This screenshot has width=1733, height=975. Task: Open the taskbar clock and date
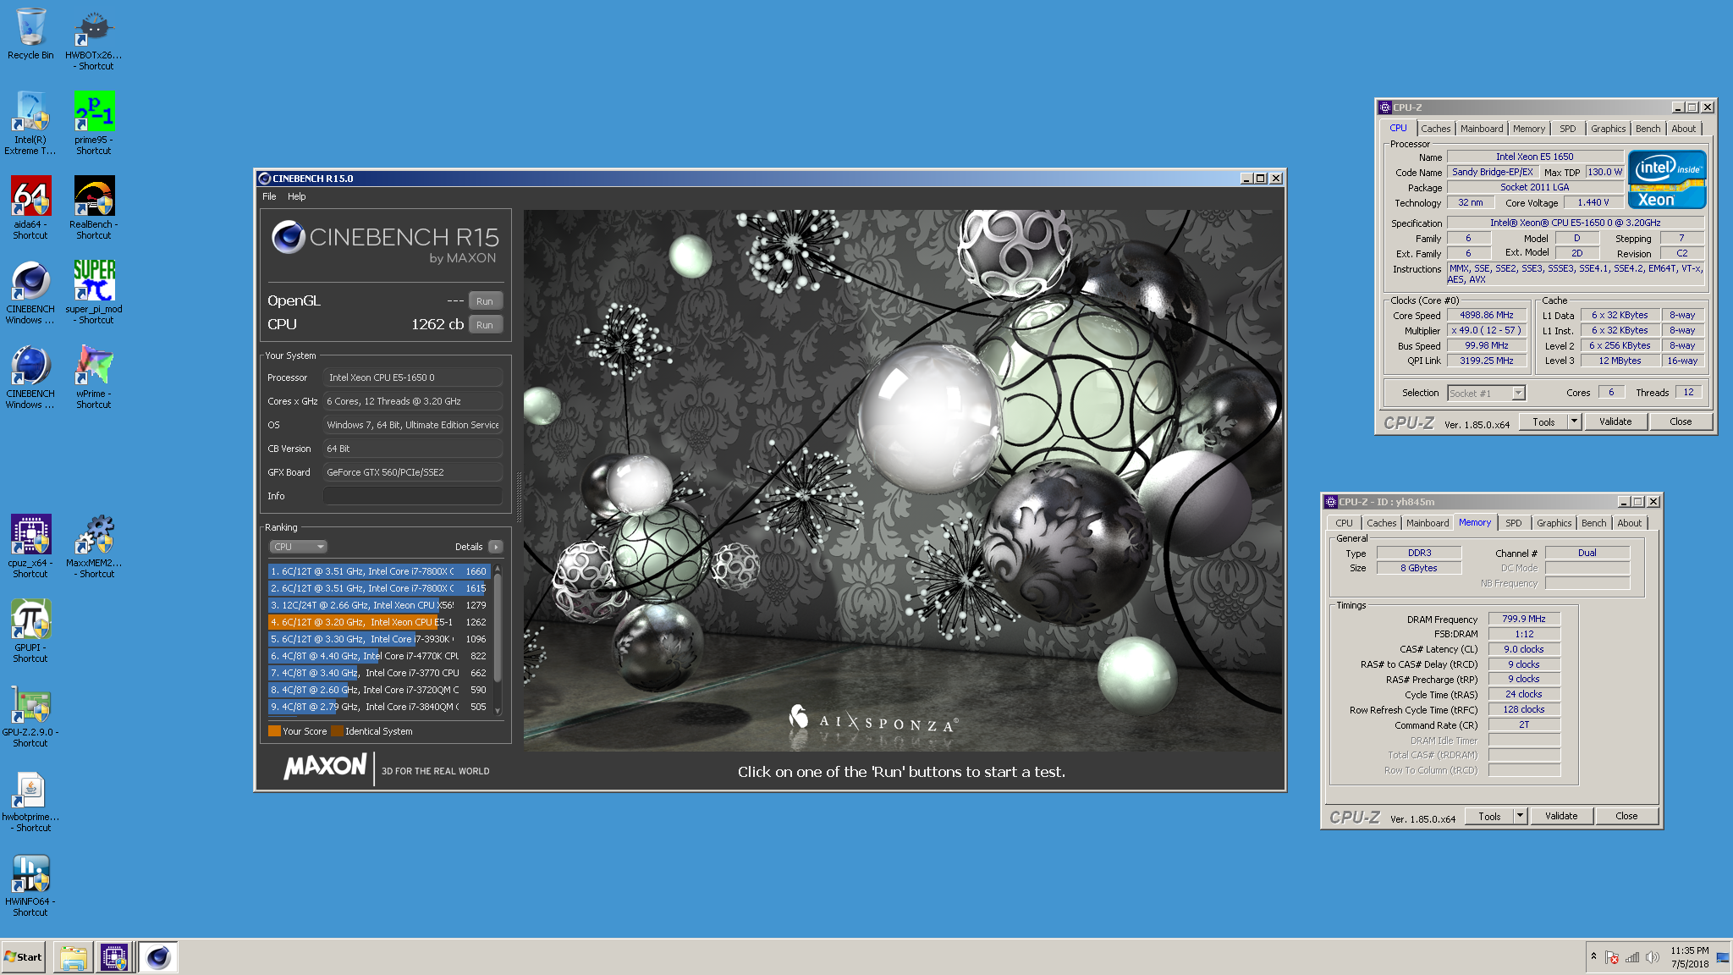coord(1689,957)
